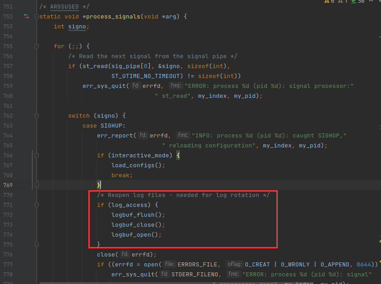
Task: Collapse the for loop block at line 755
Action: pyautogui.click(x=37, y=46)
